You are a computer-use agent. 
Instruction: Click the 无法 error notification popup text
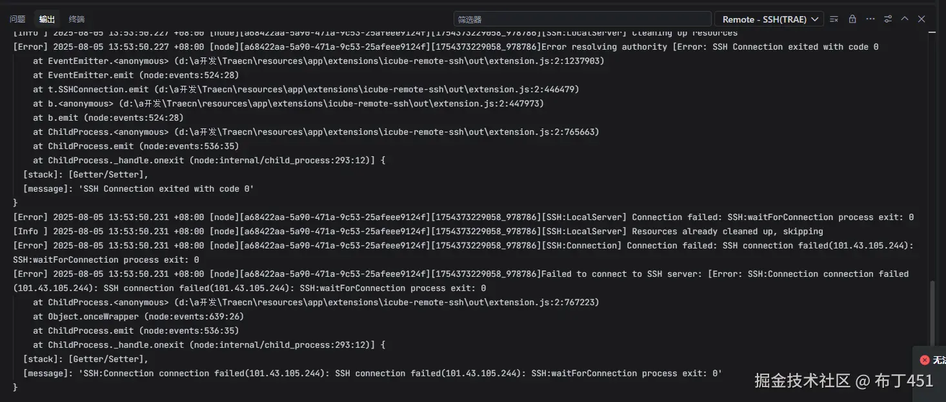(x=939, y=360)
